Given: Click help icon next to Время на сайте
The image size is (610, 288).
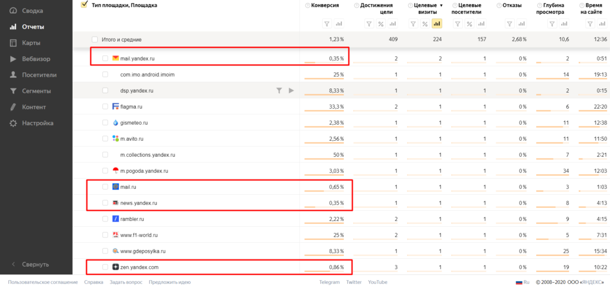Looking at the screenshot, I should pos(581,5).
